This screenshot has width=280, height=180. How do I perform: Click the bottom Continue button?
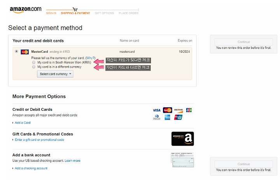[x=243, y=164]
